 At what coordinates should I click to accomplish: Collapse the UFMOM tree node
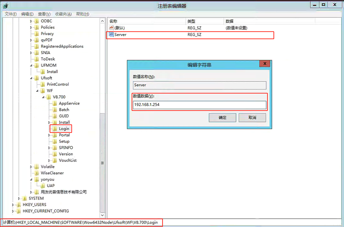31,66
